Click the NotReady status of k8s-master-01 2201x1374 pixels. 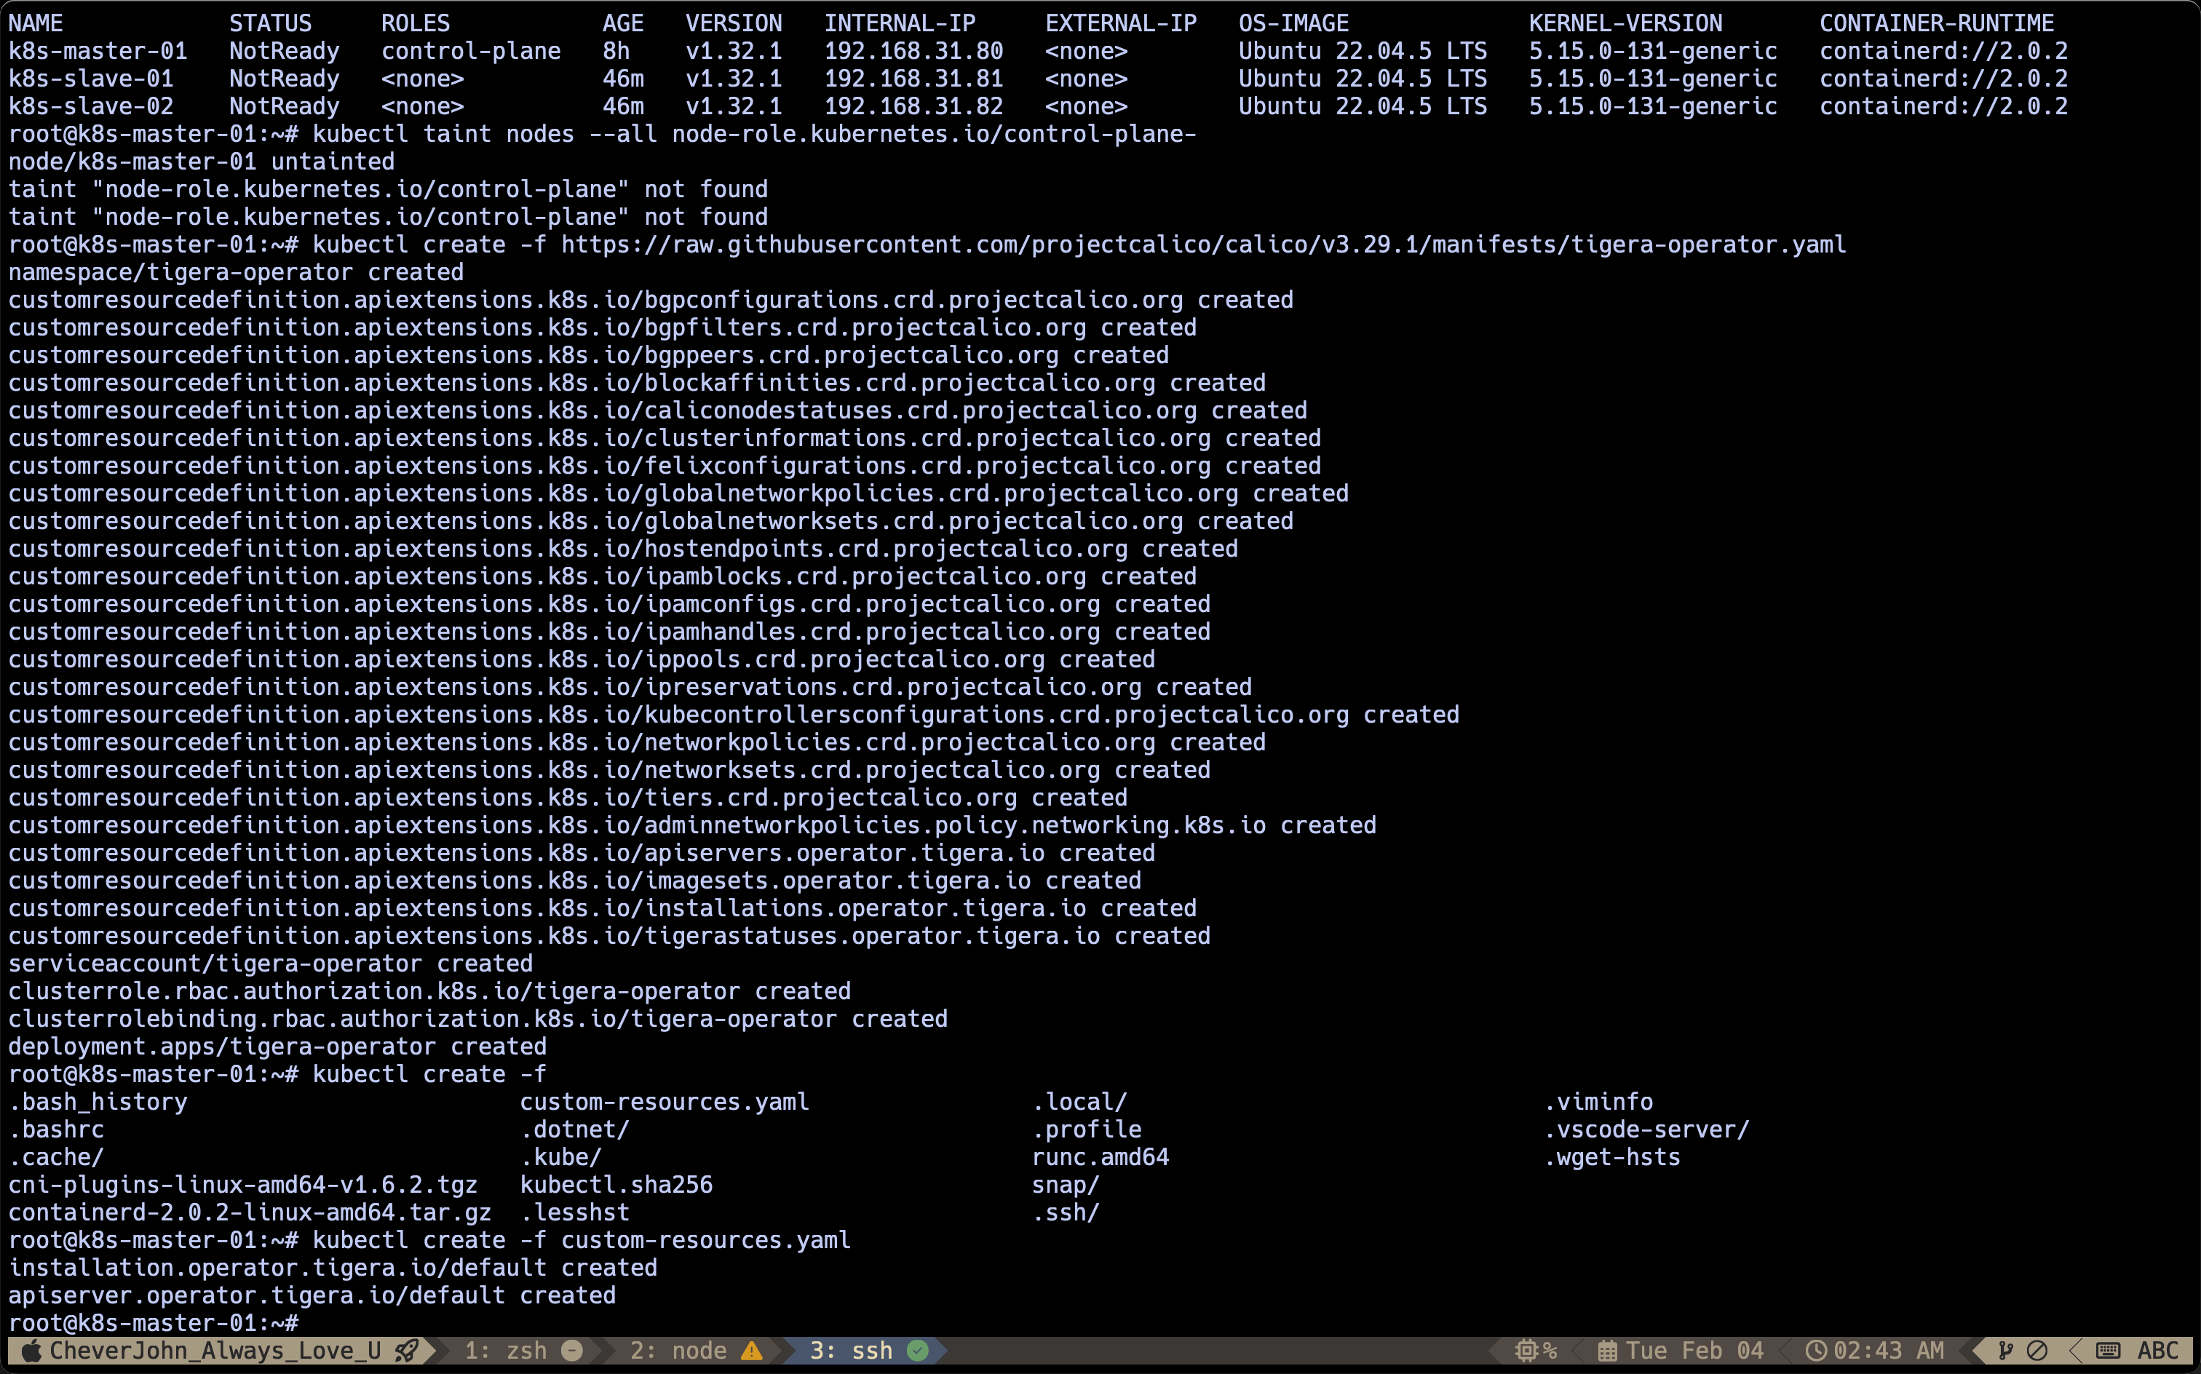point(285,51)
